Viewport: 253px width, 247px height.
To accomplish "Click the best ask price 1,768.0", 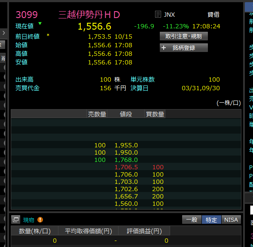I will click(x=126, y=160).
